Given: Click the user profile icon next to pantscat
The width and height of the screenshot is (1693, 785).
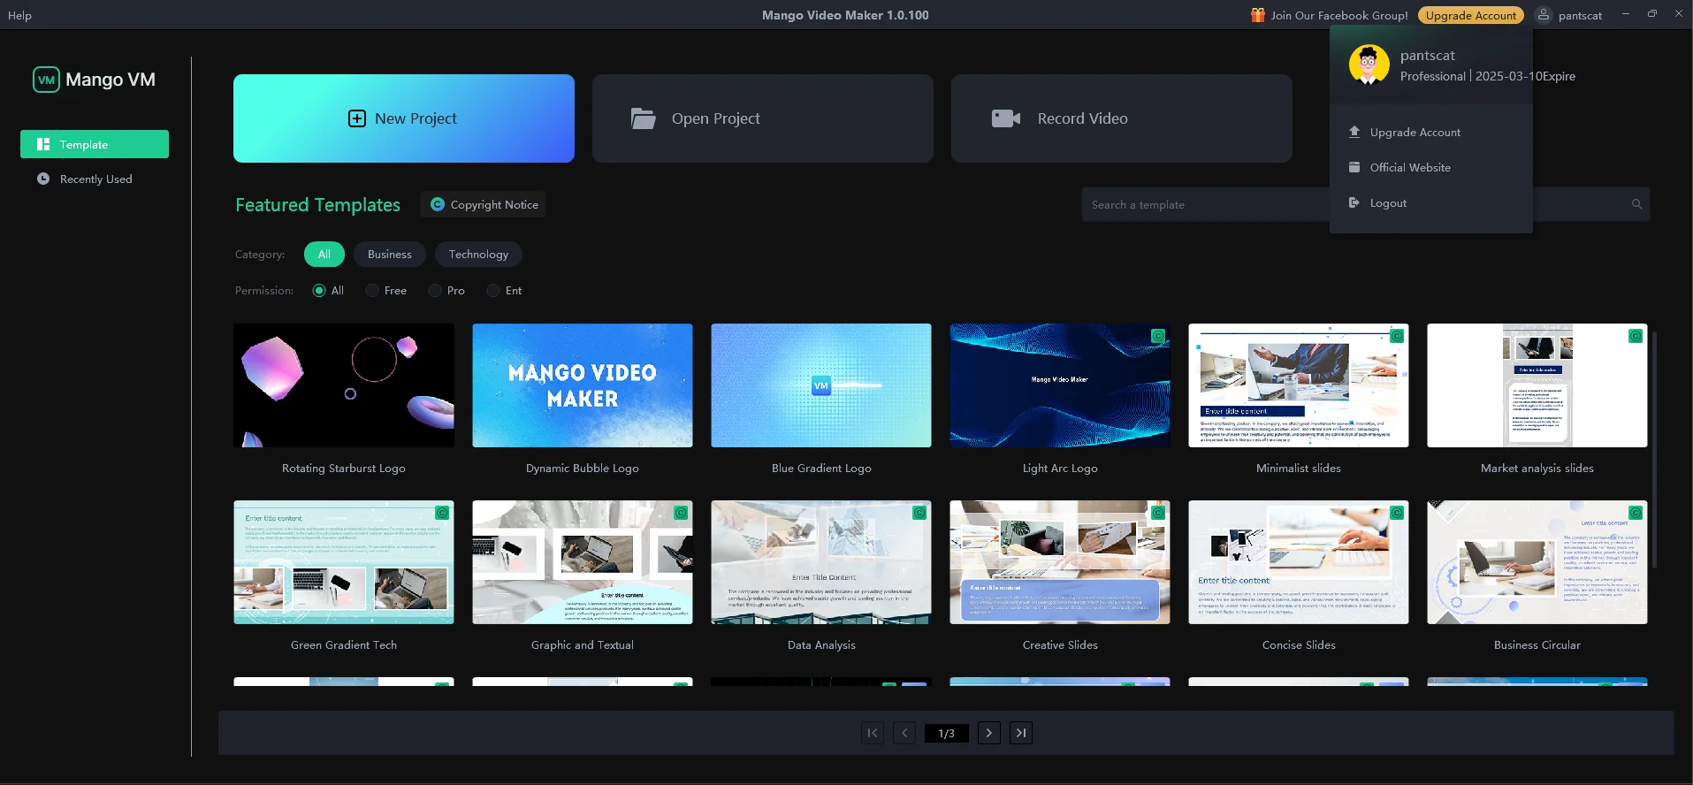Looking at the screenshot, I should coord(1543,15).
